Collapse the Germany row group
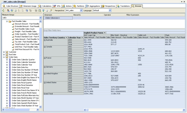 (45, 67)
